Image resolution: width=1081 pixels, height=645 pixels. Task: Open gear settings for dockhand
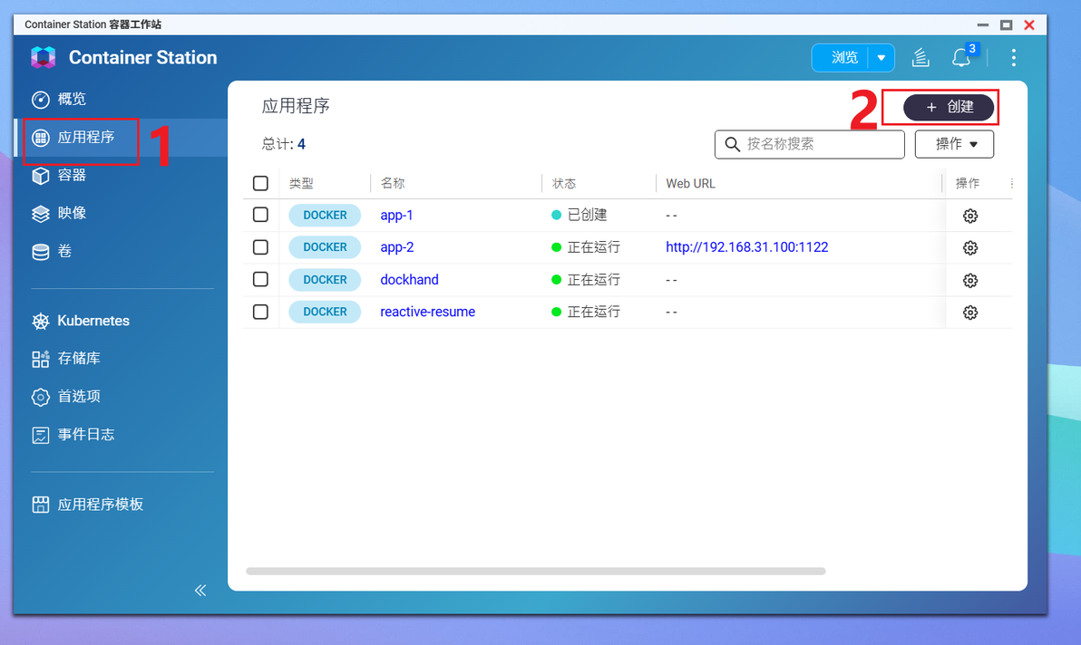coord(970,280)
